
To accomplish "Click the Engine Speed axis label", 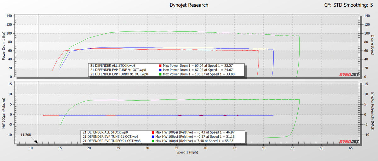I will point(372,46).
